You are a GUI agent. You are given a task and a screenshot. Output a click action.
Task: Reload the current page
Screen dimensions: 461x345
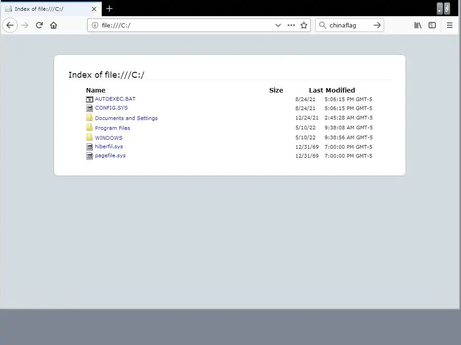click(x=40, y=25)
